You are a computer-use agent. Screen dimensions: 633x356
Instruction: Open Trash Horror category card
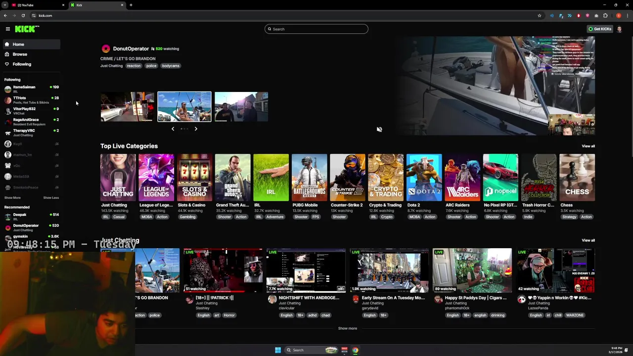(x=539, y=178)
